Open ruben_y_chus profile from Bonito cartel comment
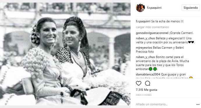 (x=145, y=57)
